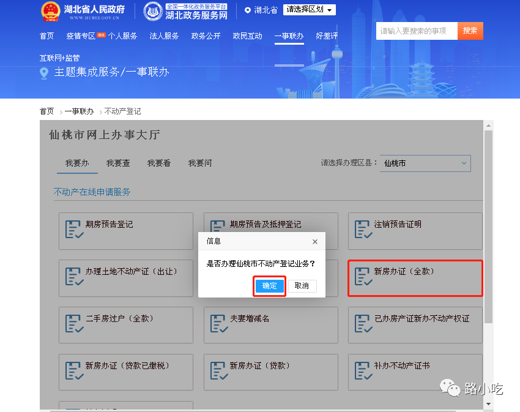This screenshot has width=520, height=412.
Task: Close the 信息 dialog with X
Action: click(x=315, y=242)
